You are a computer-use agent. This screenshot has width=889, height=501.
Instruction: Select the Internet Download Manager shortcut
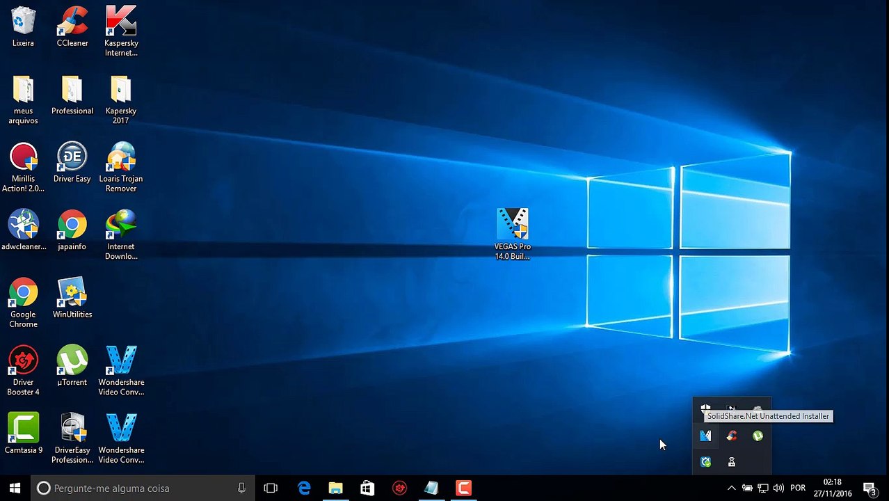(121, 235)
